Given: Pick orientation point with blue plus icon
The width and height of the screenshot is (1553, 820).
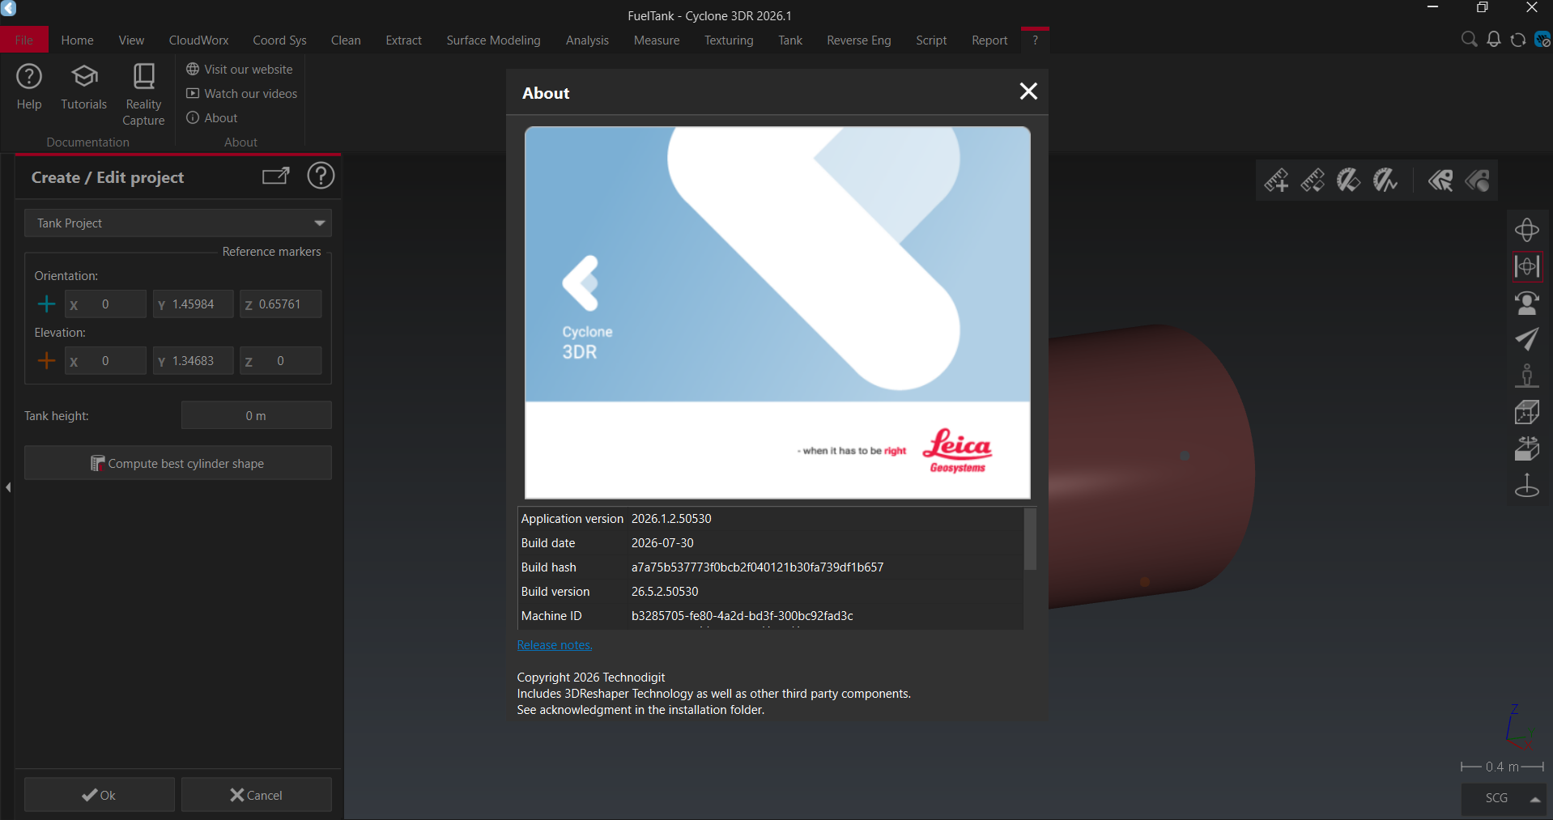Looking at the screenshot, I should coord(46,304).
